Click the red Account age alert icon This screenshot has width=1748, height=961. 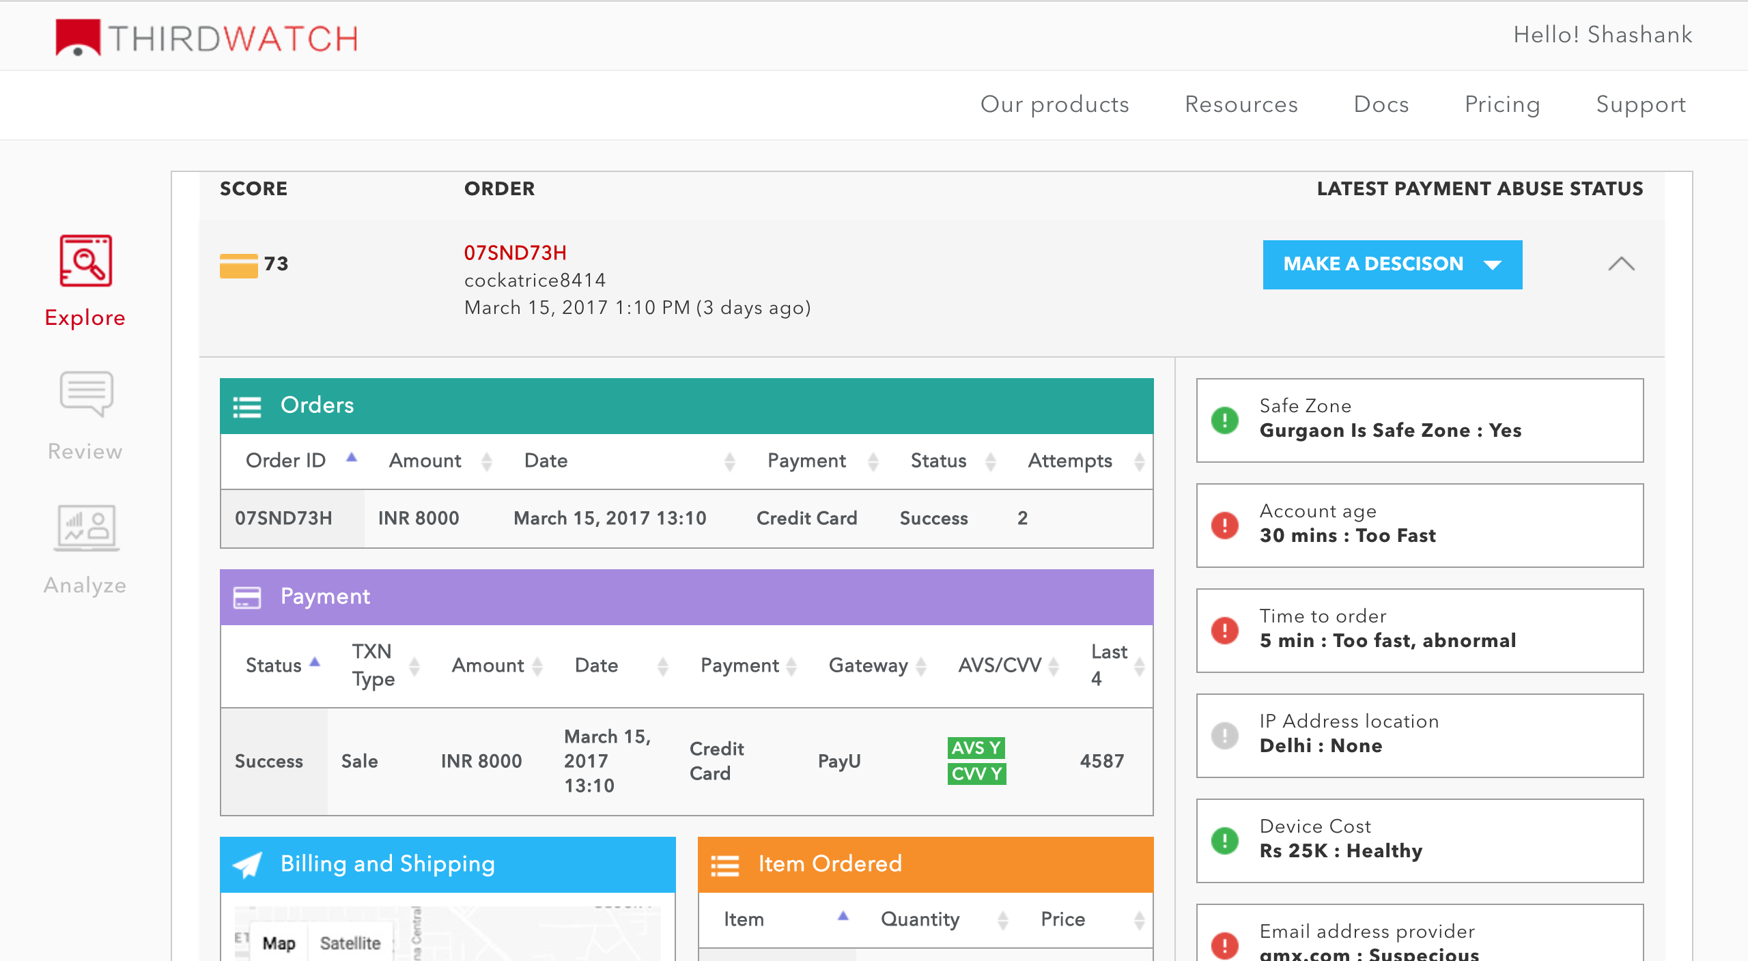1225,525
